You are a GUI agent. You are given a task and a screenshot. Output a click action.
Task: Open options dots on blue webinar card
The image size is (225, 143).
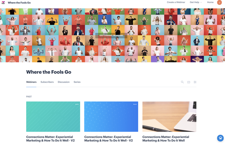pos(135,104)
